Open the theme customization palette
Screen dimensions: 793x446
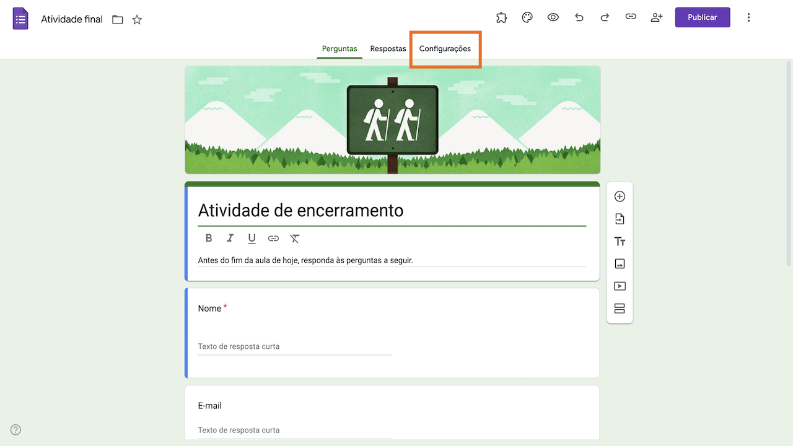pyautogui.click(x=527, y=17)
